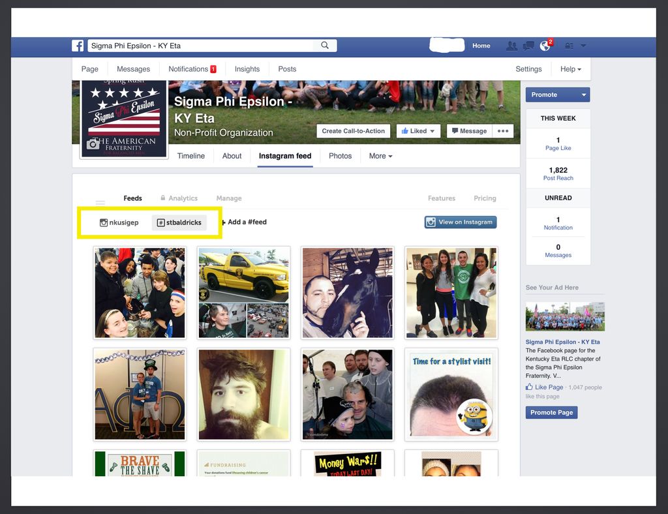The height and width of the screenshot is (514, 668).
Task: Open the friend requests icon
Action: 511,46
